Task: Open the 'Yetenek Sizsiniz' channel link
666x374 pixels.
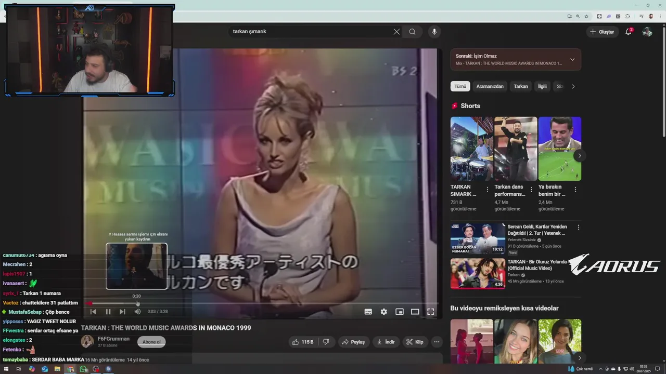Action: pos(522,240)
